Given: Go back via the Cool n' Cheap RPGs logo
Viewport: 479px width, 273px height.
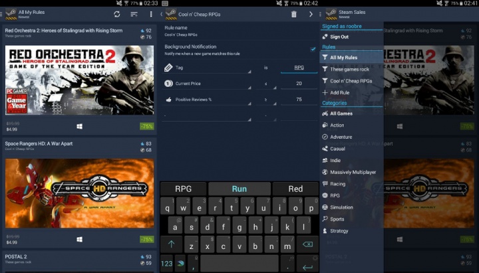Looking at the screenshot, I should coord(171,14).
